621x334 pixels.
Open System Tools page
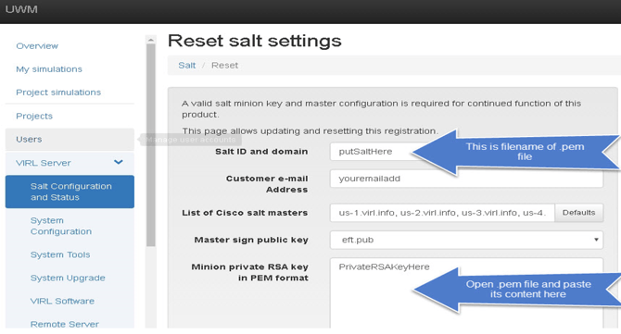pyautogui.click(x=60, y=254)
